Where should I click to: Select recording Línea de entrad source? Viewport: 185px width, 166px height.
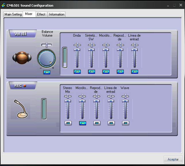(x=111, y=123)
